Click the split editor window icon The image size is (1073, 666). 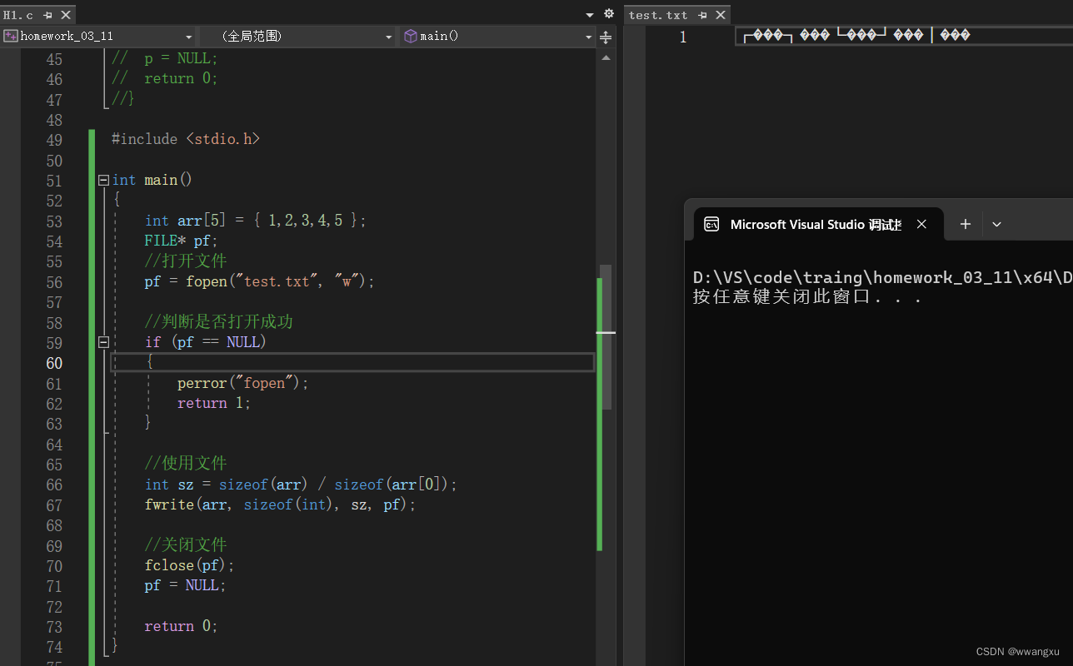pyautogui.click(x=606, y=37)
